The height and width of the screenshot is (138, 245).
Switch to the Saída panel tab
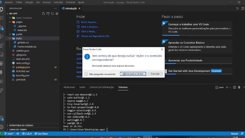click(82, 87)
